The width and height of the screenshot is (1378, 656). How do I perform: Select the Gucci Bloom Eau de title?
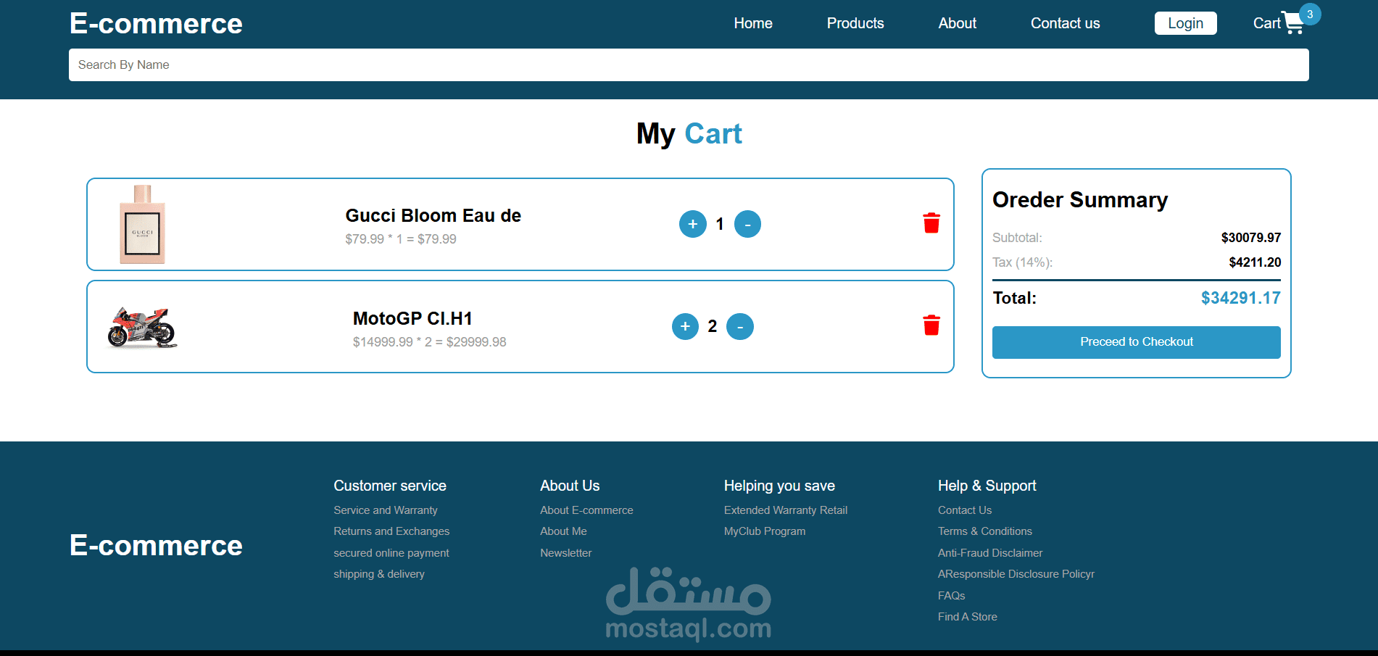point(433,215)
